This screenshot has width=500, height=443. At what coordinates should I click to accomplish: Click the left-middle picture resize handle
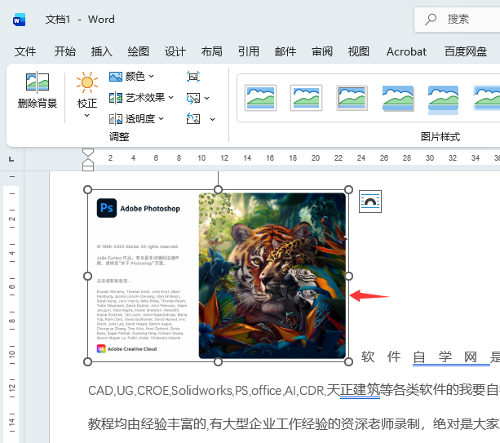click(x=88, y=277)
